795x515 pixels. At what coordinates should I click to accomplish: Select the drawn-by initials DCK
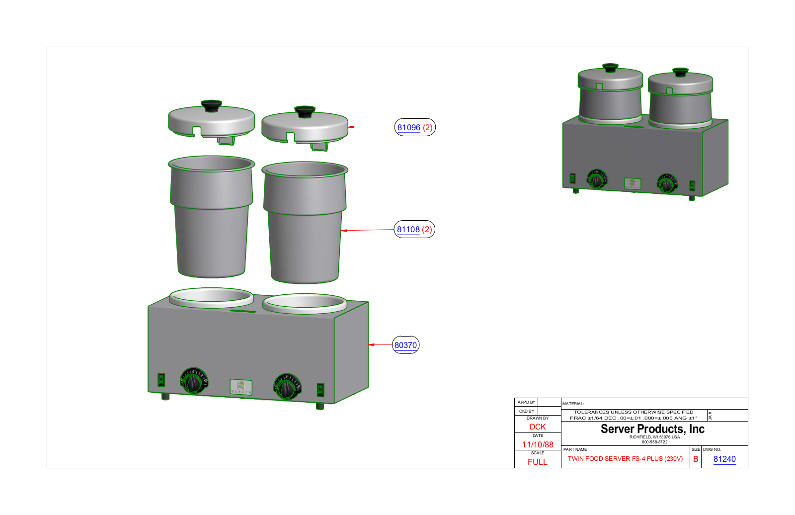pyautogui.click(x=538, y=427)
